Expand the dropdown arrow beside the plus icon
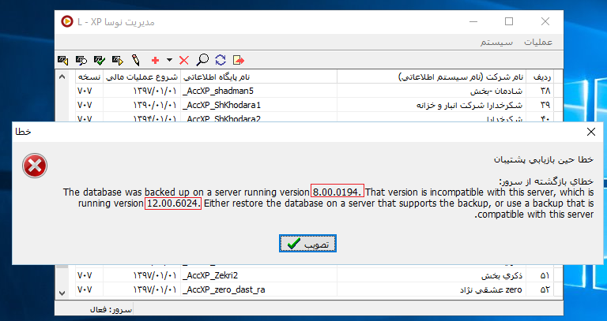The width and height of the screenshot is (607, 321). point(168,60)
